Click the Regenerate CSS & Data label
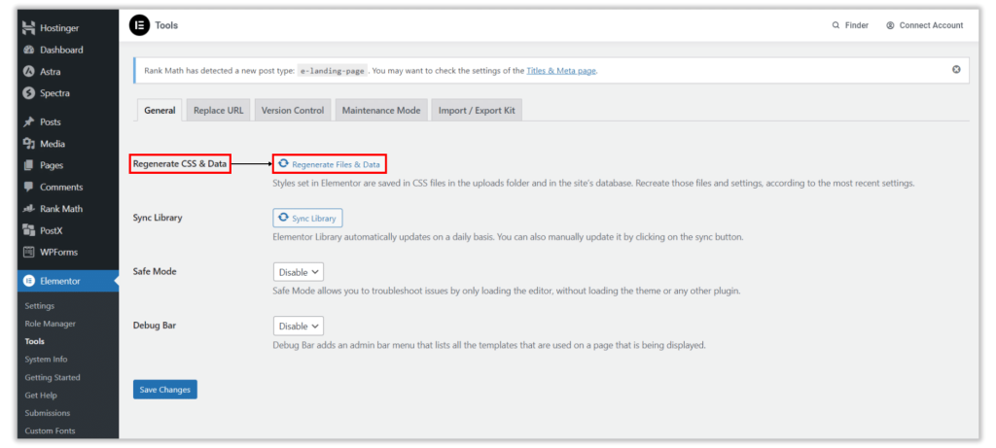The image size is (996, 448). 180,163
